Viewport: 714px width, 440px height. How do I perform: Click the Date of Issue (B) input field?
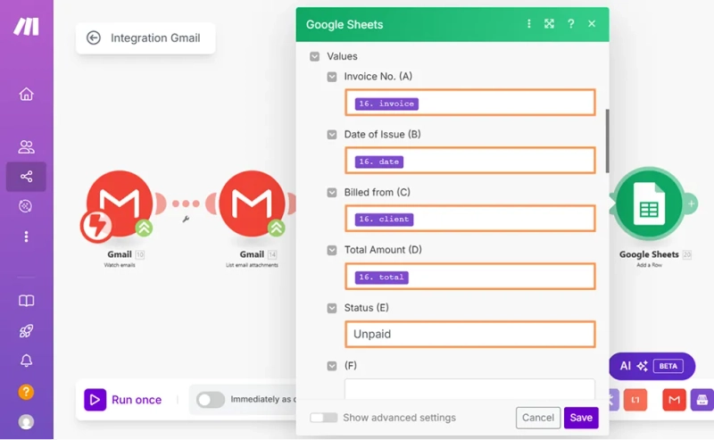pos(470,161)
